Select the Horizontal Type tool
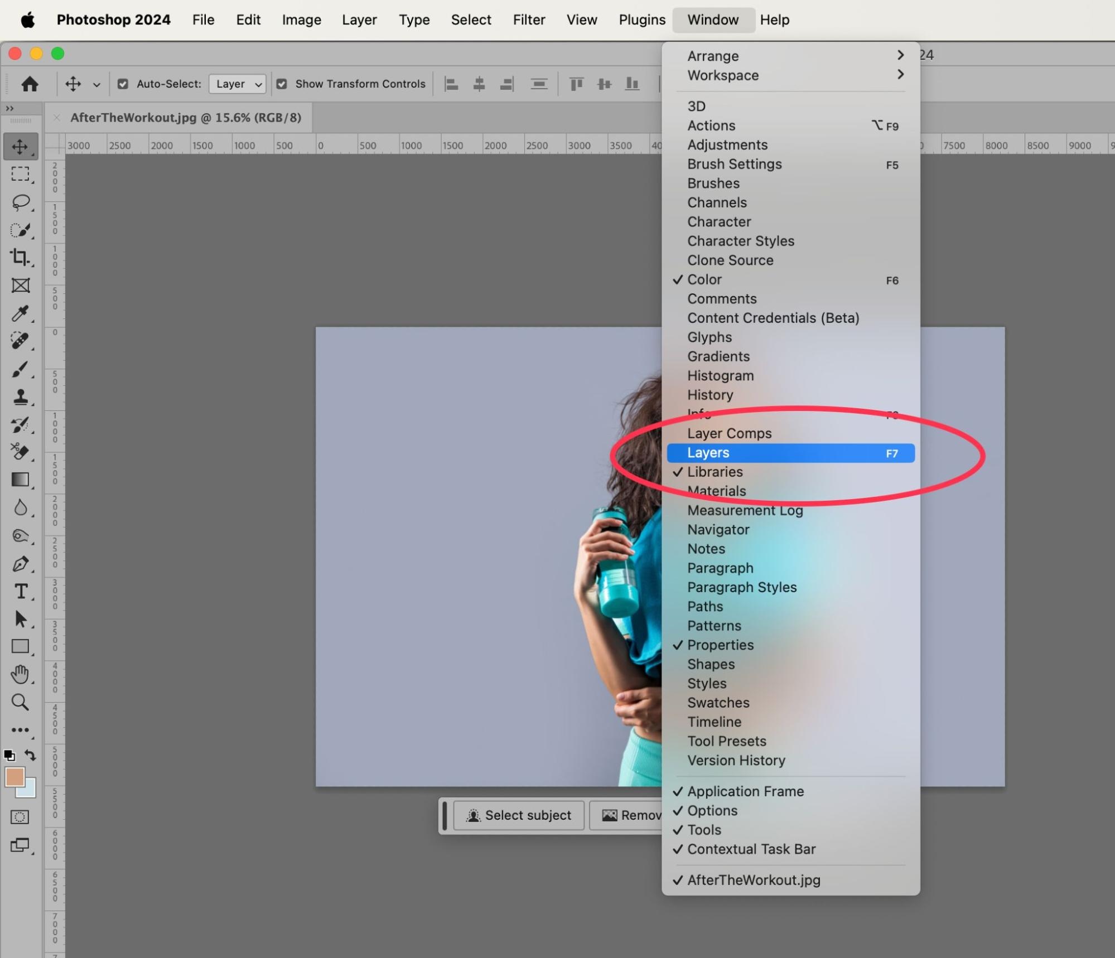This screenshot has width=1115, height=958. [x=21, y=591]
